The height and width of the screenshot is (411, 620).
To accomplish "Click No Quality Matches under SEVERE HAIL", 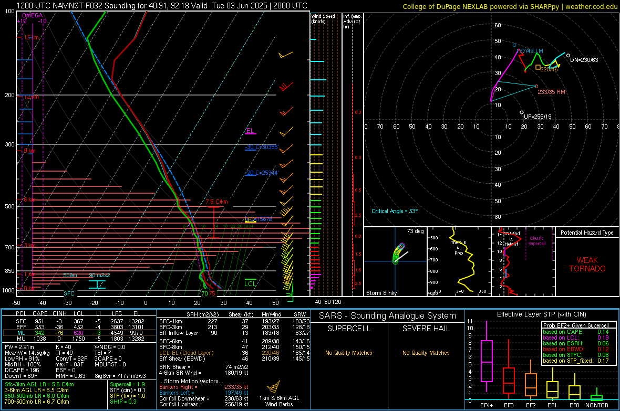I will [426, 353].
